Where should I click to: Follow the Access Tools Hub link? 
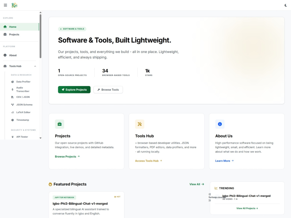pos(148,161)
